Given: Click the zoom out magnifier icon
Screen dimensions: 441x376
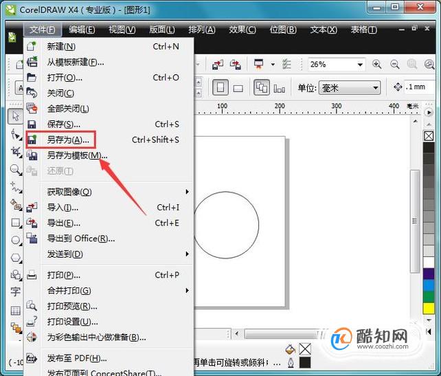Looking at the screenshot, I should [x=394, y=65].
